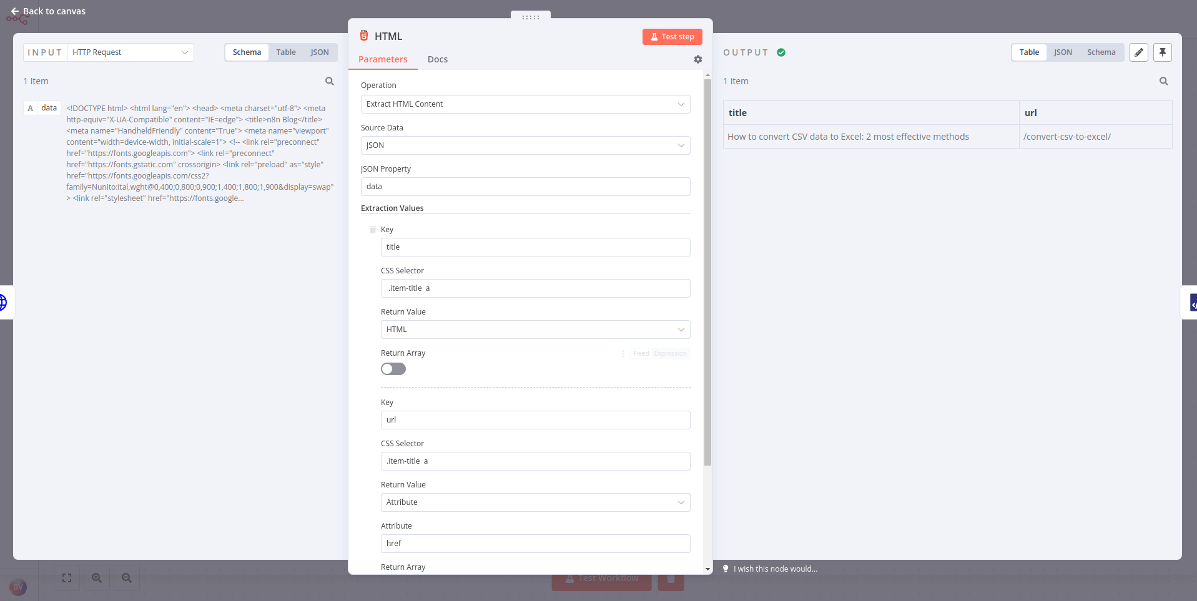This screenshot has width=1197, height=601.
Task: Click the Back to canvas arrow
Action: pos(15,11)
